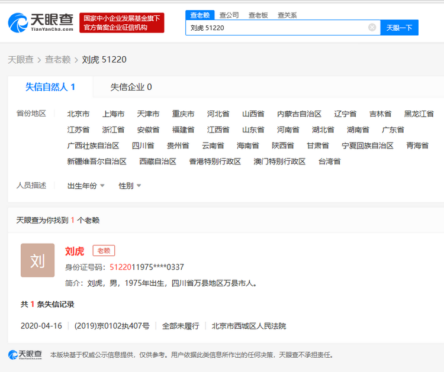Go to 查老赖 in breadcrumb
Screen dimensions: 444x372
coord(58,60)
